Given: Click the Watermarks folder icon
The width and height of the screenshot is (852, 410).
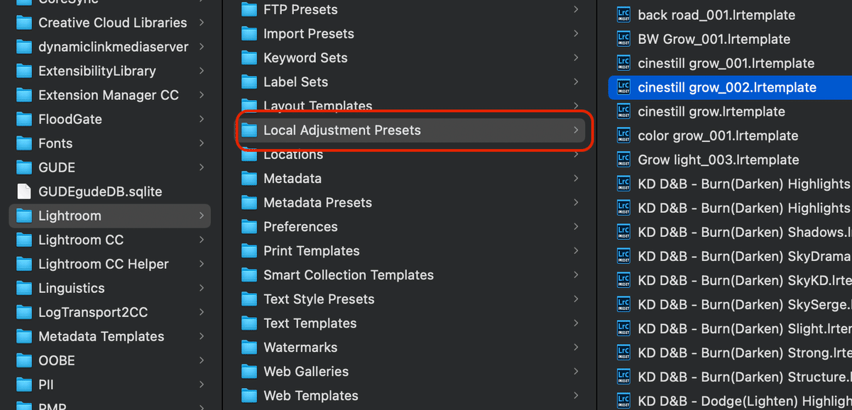Looking at the screenshot, I should coord(248,348).
